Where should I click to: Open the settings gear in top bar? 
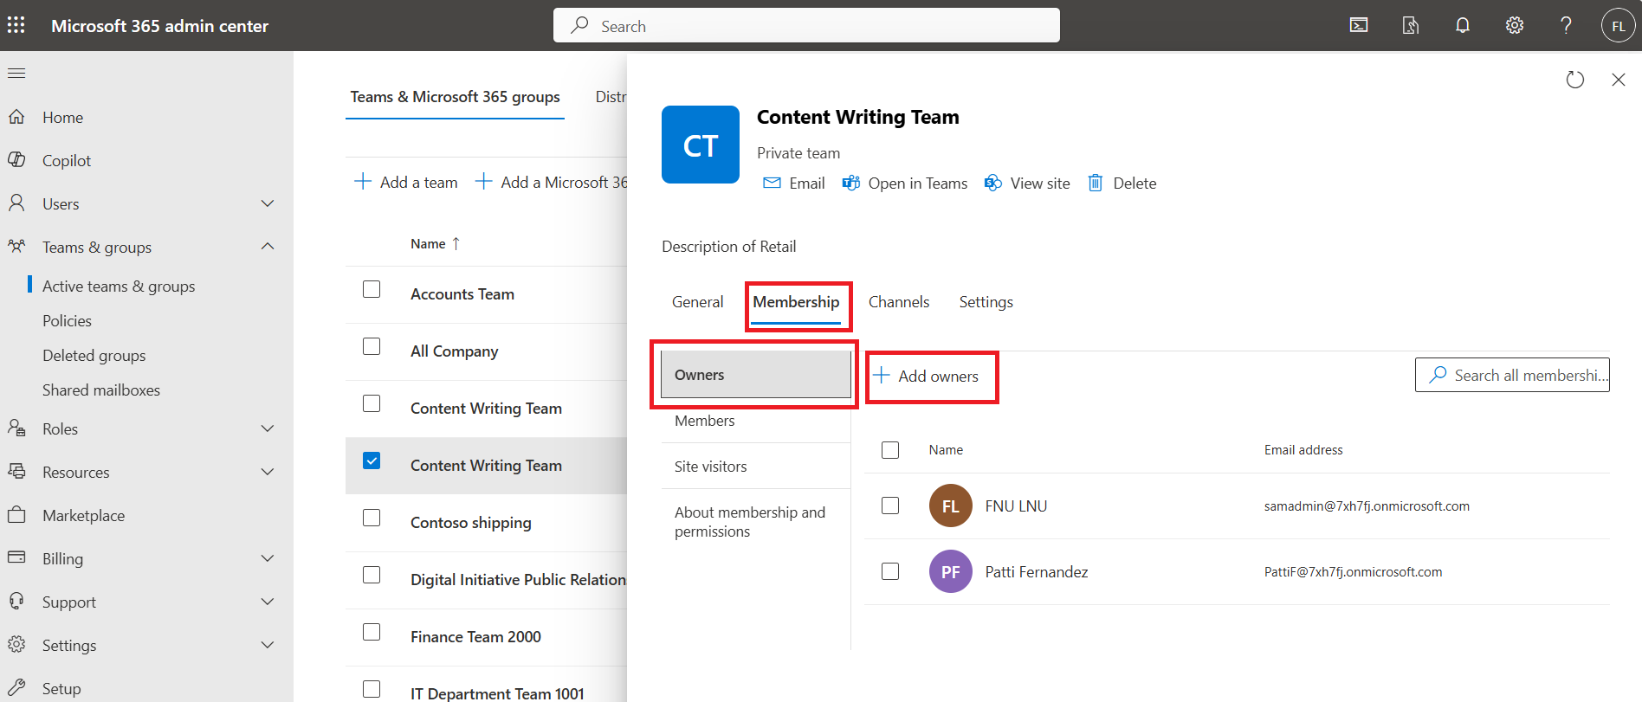(x=1515, y=25)
